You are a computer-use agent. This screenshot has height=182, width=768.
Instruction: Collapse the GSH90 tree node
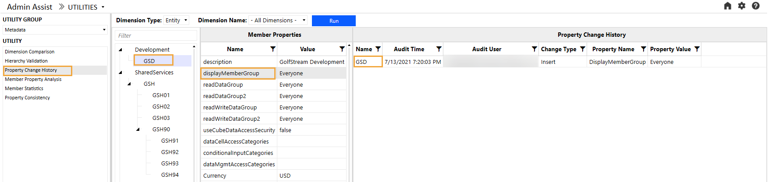click(x=138, y=129)
